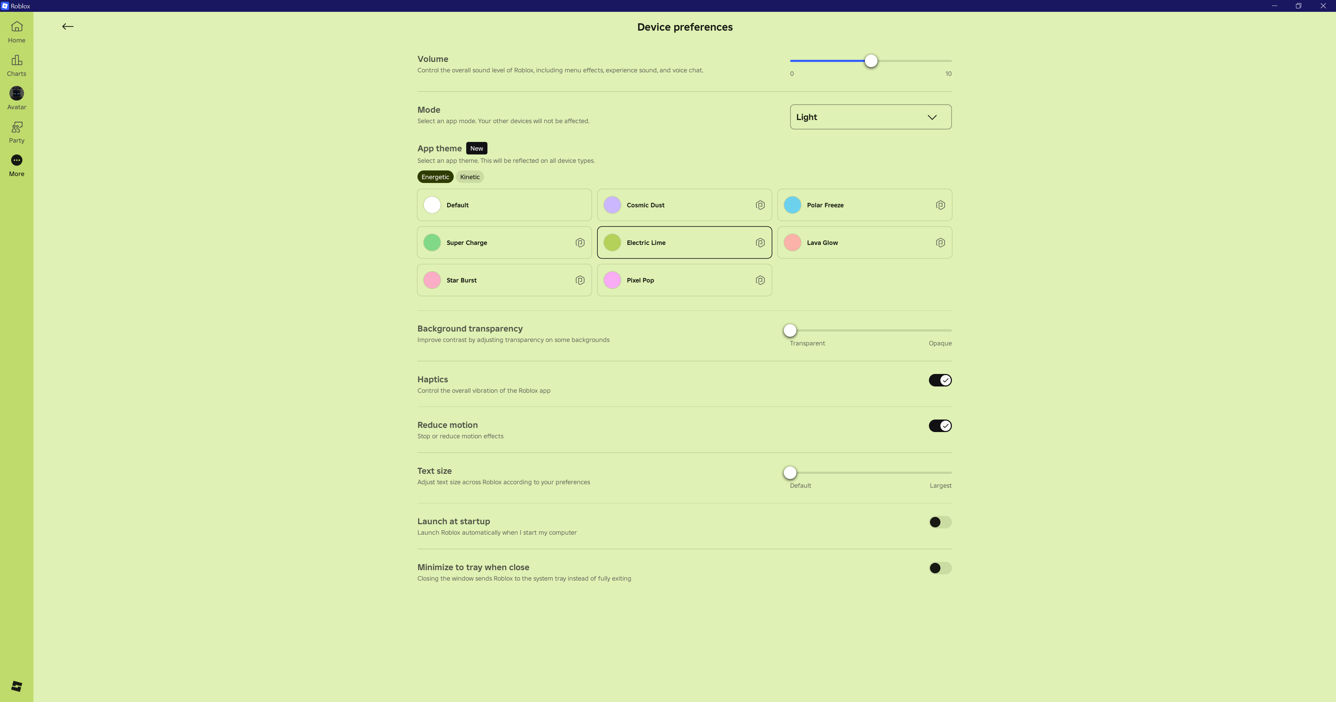Click the Mode setting title
The image size is (1336, 702).
428,110
